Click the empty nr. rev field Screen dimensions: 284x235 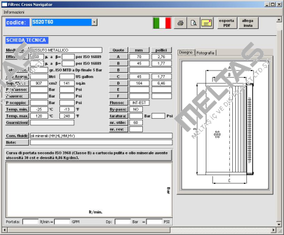tap(136, 129)
